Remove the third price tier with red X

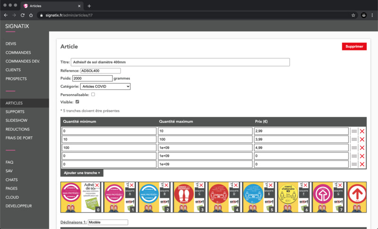pyautogui.click(x=362, y=148)
